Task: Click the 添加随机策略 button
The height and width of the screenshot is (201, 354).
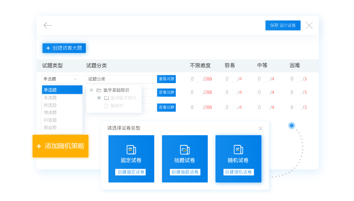Action: [61, 146]
